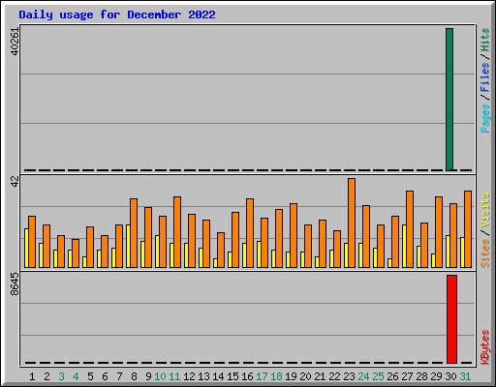
Task: Click the 'Daily usage for December 2022' title
Action: coord(117,15)
